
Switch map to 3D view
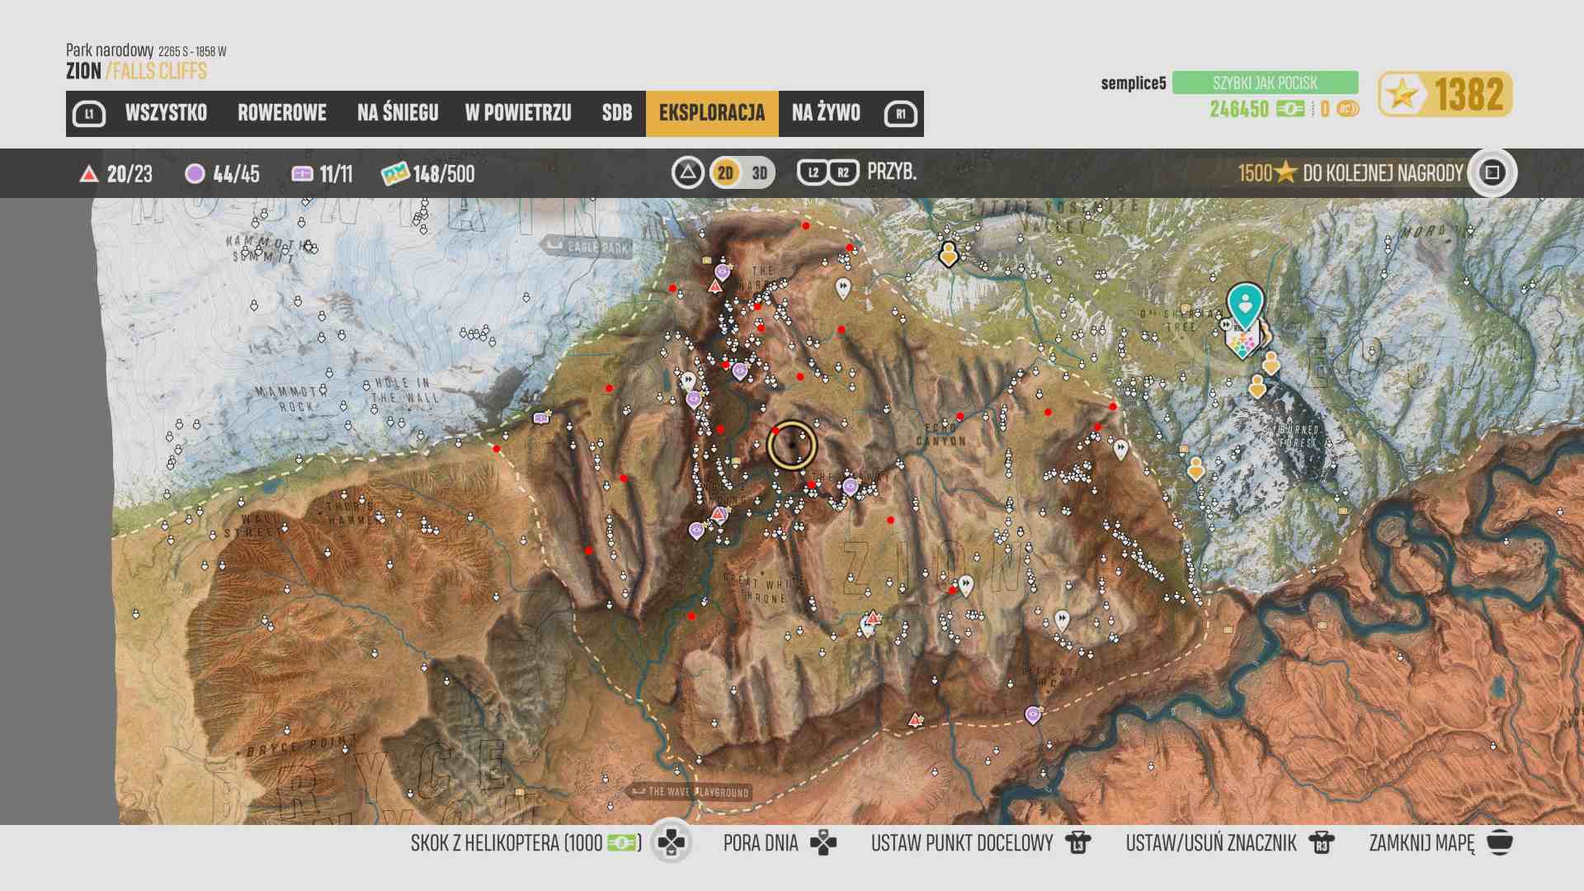point(760,172)
